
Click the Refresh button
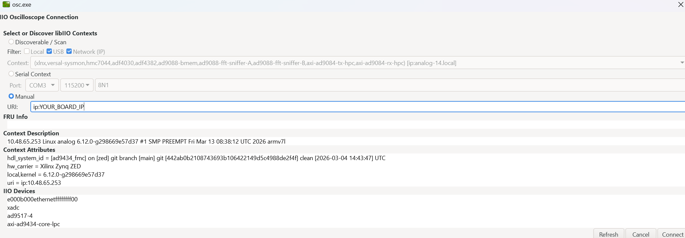click(x=609, y=234)
